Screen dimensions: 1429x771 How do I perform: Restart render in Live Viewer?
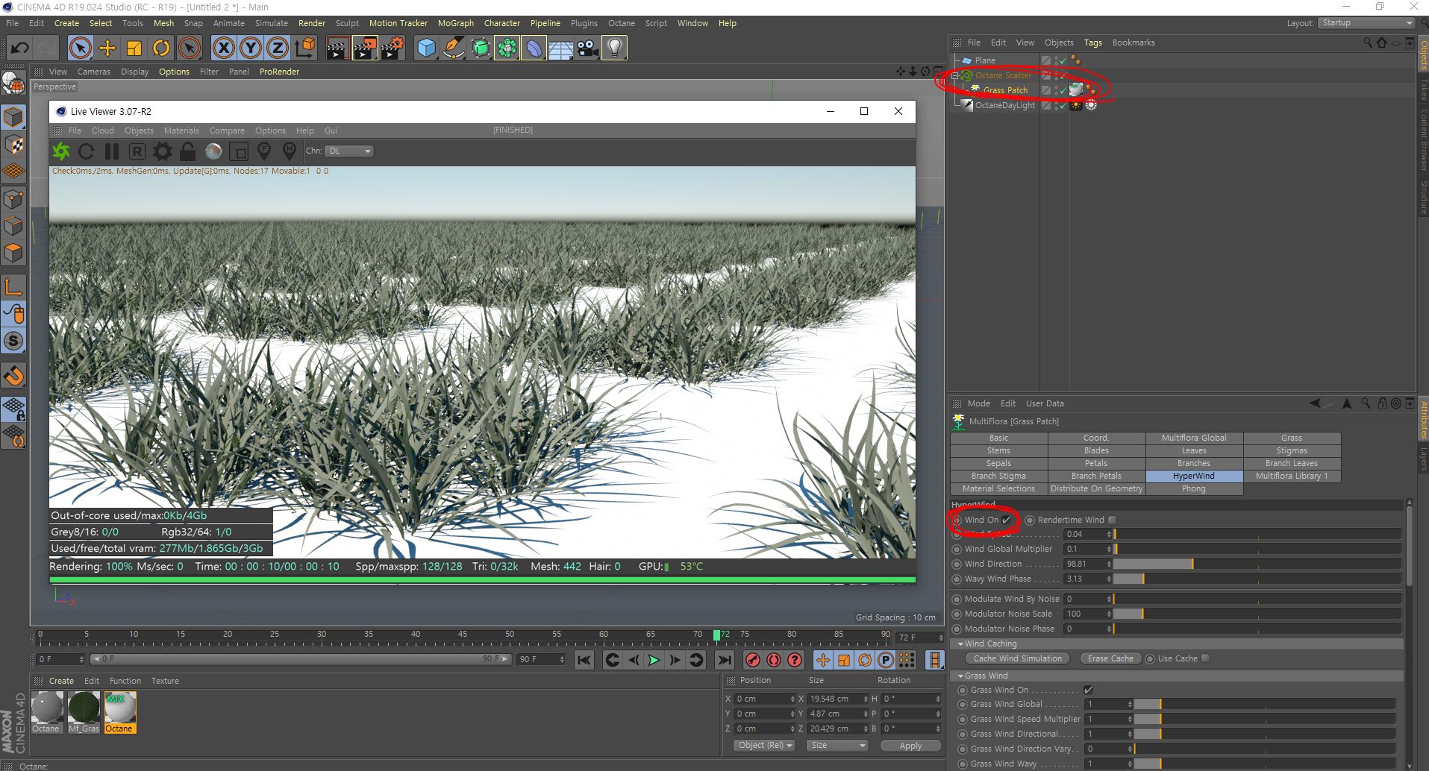tap(86, 151)
